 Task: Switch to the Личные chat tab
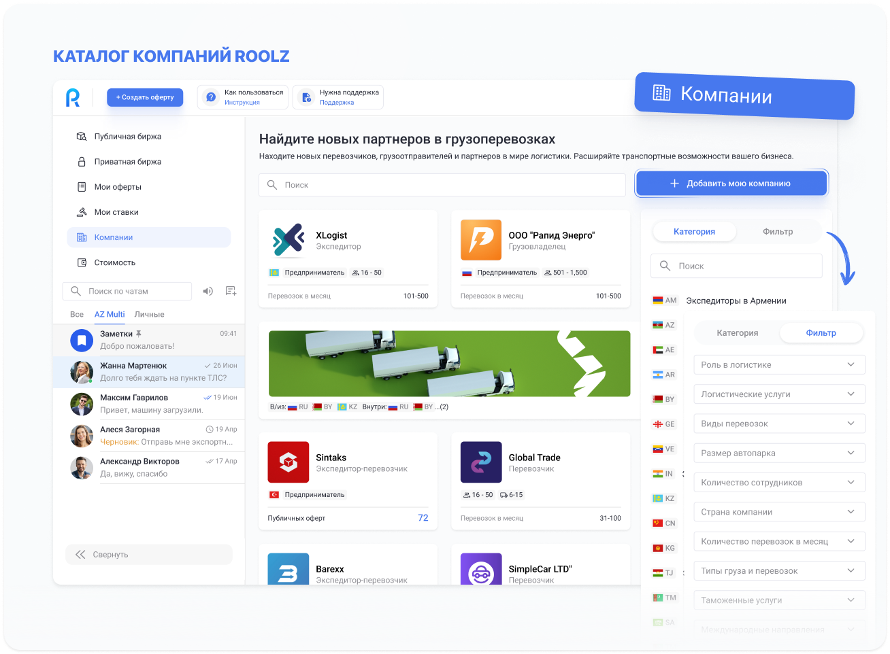pos(149,315)
